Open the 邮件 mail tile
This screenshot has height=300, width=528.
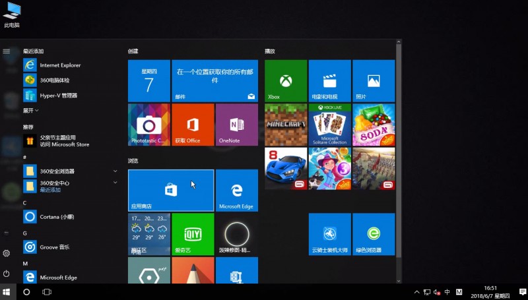click(x=215, y=80)
